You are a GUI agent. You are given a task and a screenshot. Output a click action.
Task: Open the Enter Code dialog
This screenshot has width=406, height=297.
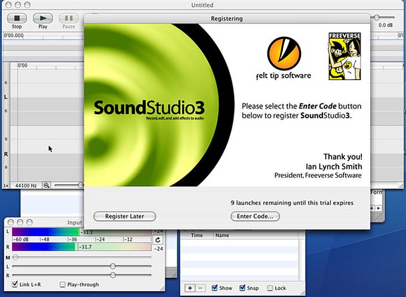tap(255, 216)
